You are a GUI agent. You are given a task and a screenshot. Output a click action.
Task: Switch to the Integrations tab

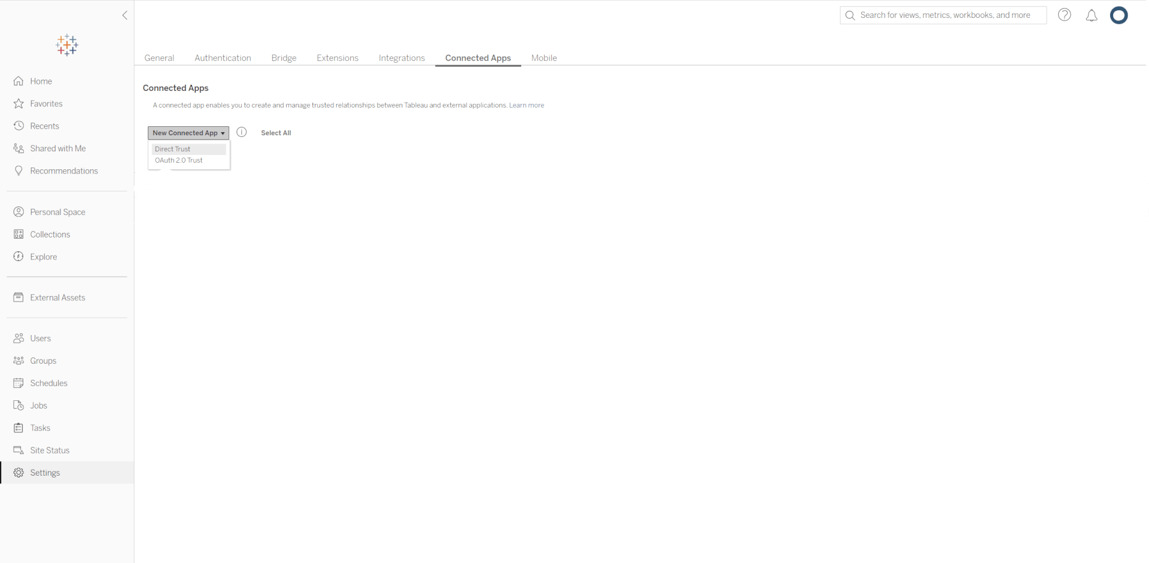402,58
